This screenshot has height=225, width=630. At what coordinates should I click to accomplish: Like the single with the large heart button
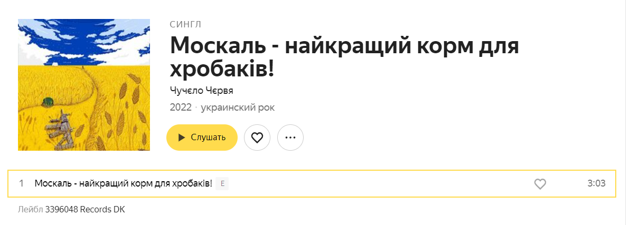click(257, 138)
